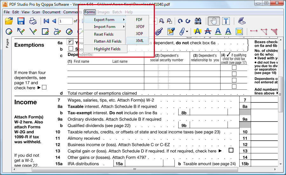This screenshot has width=286, height=175.
Task: Click the link chain tool
Action: [159, 31]
